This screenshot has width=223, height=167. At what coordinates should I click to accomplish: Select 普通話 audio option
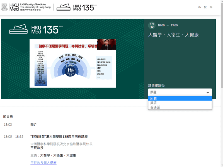180,107
